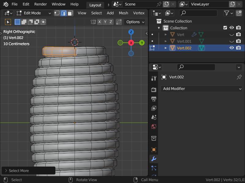Open the Render menu
The height and width of the screenshot is (183, 245).
tap(40, 4)
